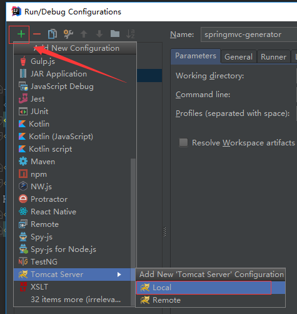The image size is (297, 314).
Task: Click the Copy Configuration icon
Action: pos(53,34)
